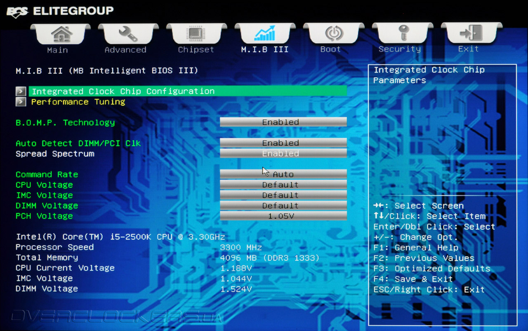Click the 1.524V DIMM reading
528x331 pixels.
coord(236,289)
